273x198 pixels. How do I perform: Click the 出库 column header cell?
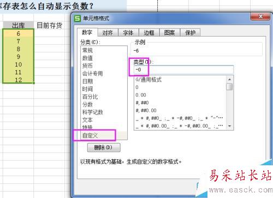click(18, 25)
